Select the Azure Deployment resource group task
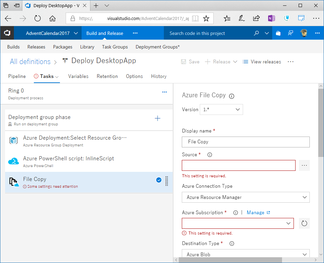The image size is (324, 263). [x=89, y=141]
